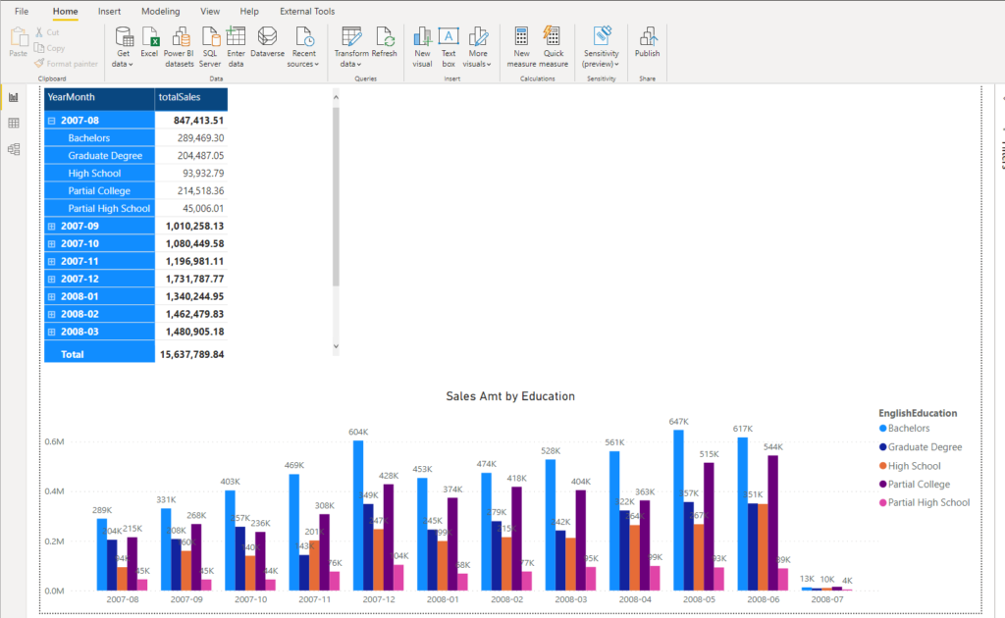Expand the 2007-10 row
The height and width of the screenshot is (618, 1005).
coord(52,244)
